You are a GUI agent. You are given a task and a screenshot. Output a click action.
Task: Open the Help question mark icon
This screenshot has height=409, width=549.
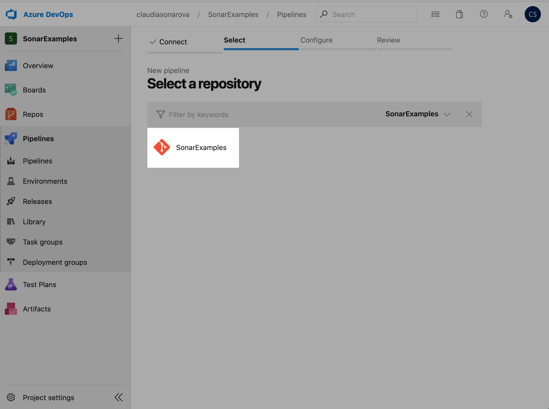pos(484,14)
